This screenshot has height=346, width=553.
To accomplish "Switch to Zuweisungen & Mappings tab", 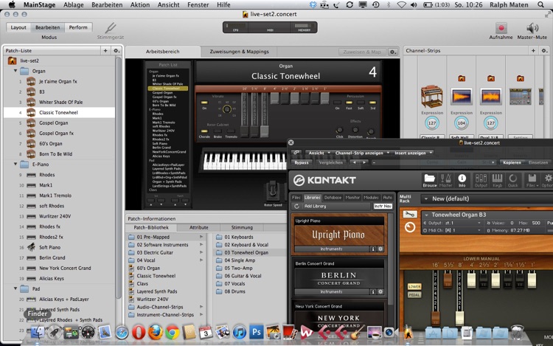I will tap(239, 52).
